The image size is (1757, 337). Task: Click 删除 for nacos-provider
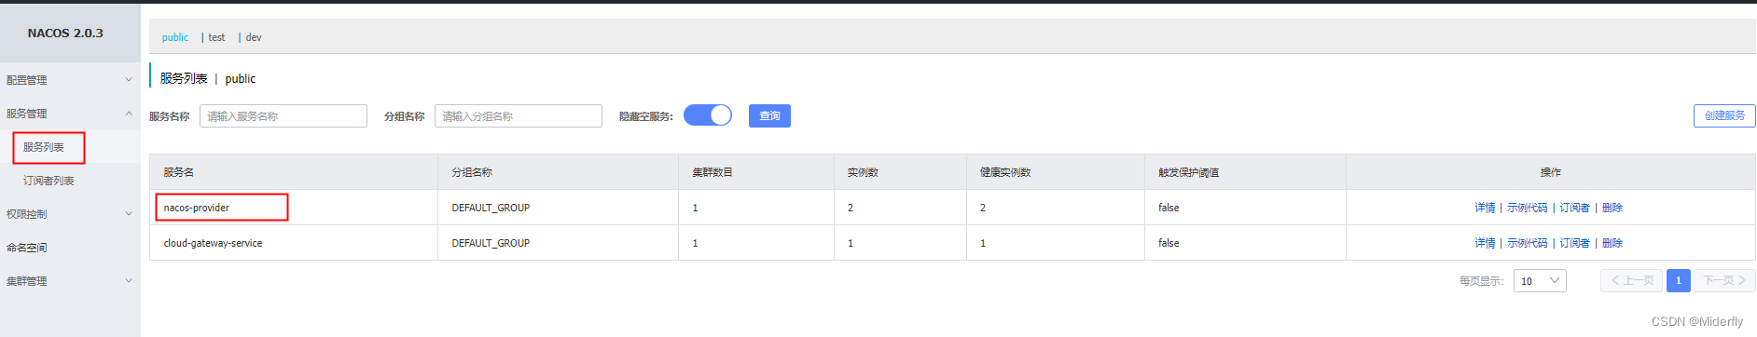coord(1612,208)
